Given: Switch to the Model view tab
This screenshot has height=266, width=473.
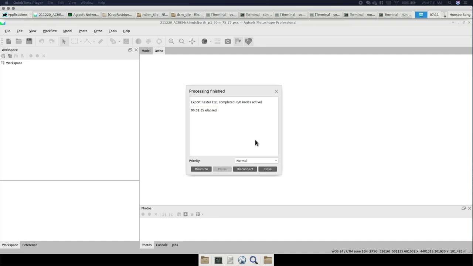Looking at the screenshot, I should pyautogui.click(x=146, y=51).
